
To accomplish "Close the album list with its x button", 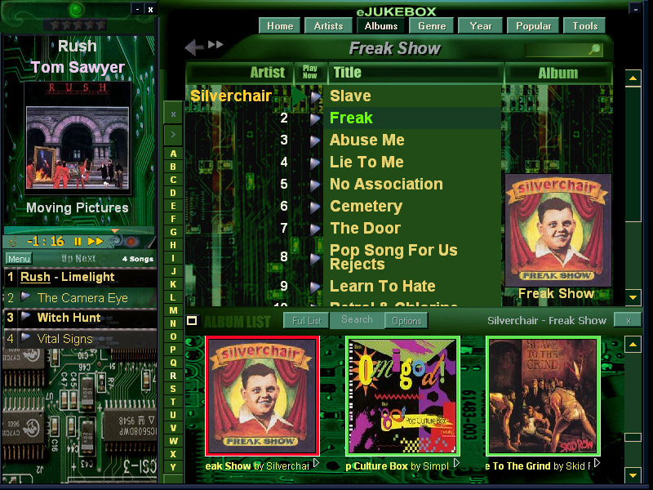I will tap(629, 320).
